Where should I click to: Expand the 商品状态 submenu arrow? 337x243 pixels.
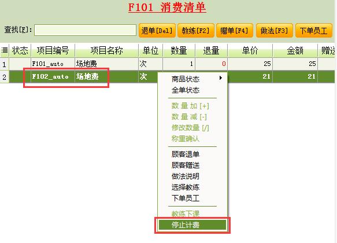coord(220,78)
